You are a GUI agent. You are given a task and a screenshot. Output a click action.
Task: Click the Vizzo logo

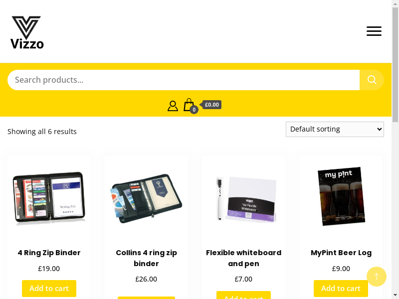pyautogui.click(x=27, y=32)
